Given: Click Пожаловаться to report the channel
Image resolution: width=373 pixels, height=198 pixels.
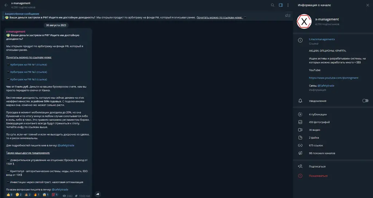Looking at the screenshot, I should pyautogui.click(x=318, y=176).
